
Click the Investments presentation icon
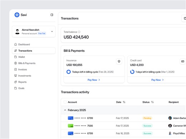pyautogui.click(x=15, y=76)
